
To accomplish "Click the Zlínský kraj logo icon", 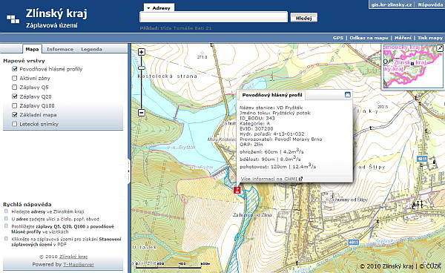I will click(x=13, y=19).
